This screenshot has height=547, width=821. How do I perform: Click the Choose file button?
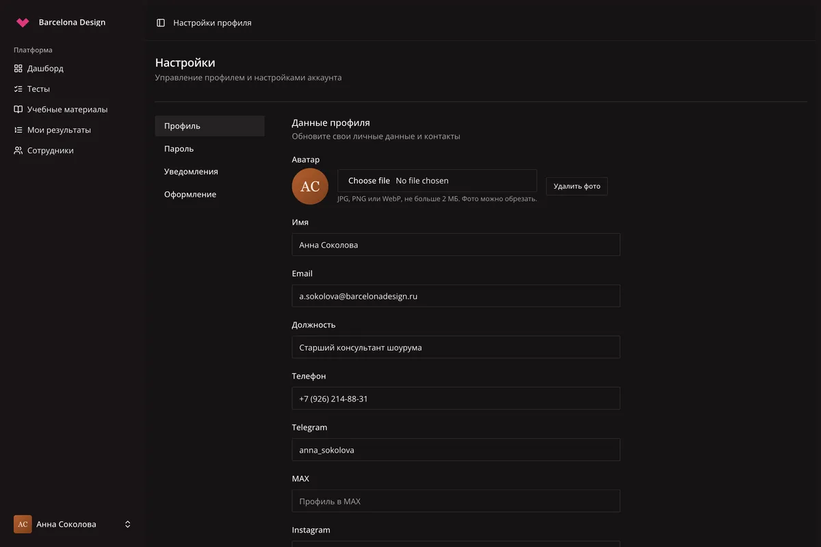[369, 181]
